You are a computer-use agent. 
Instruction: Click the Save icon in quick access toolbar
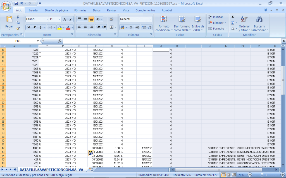(16, 3)
